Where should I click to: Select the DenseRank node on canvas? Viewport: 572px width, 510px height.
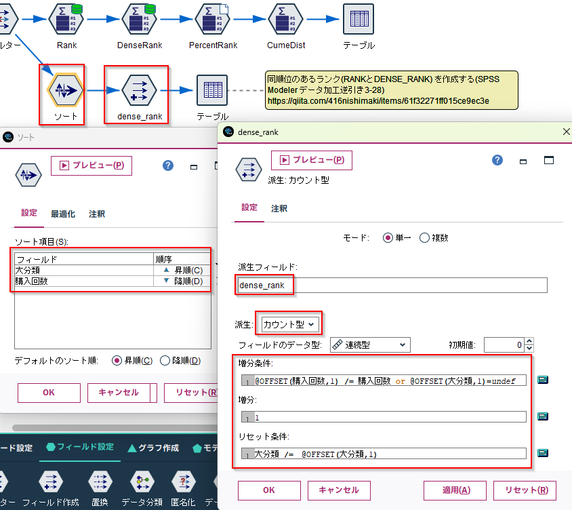140,19
